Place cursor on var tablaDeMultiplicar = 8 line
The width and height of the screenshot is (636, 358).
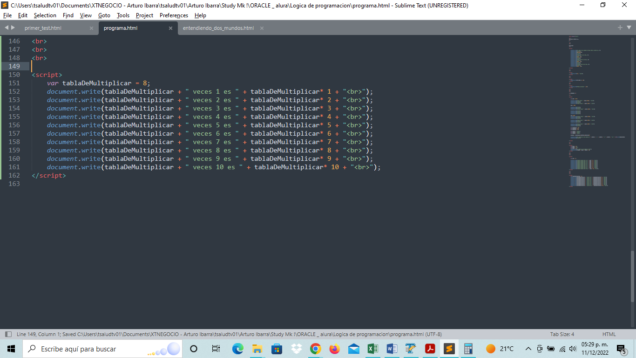coord(98,83)
